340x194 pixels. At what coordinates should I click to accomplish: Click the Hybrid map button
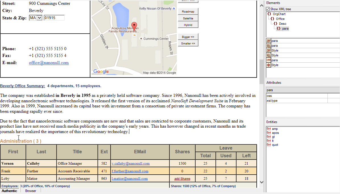[x=188, y=25]
